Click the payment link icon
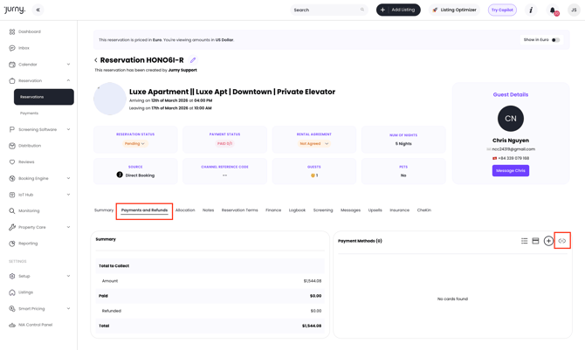The height and width of the screenshot is (350, 585). (x=562, y=241)
